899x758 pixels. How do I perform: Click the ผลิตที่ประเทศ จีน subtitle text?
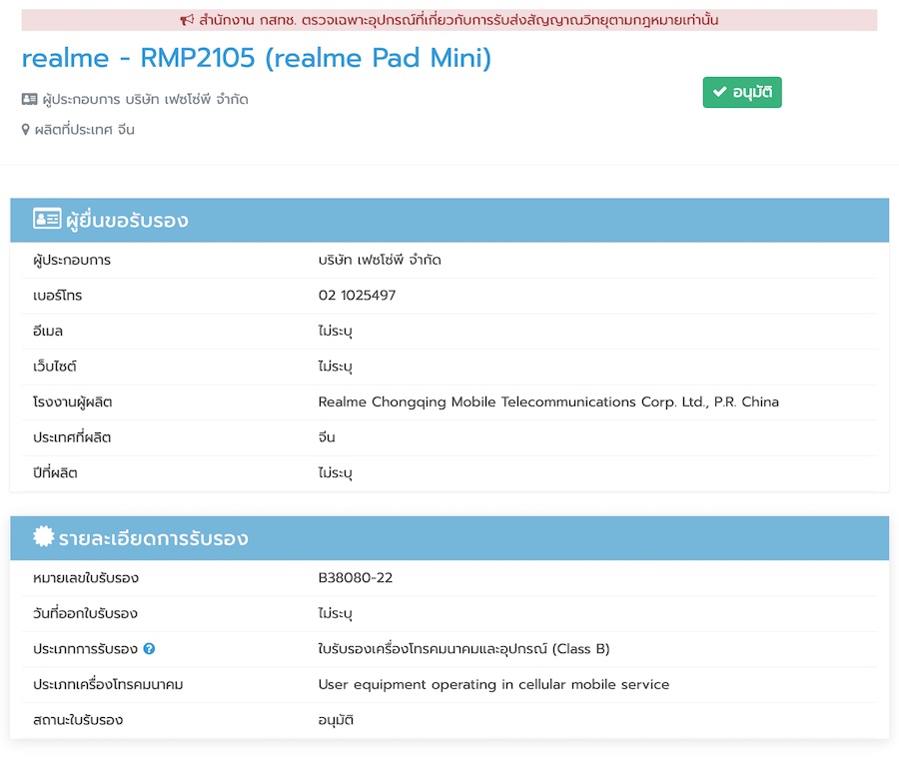pos(84,130)
